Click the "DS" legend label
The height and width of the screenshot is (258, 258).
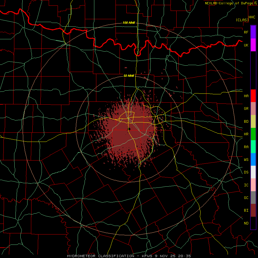[246, 172]
